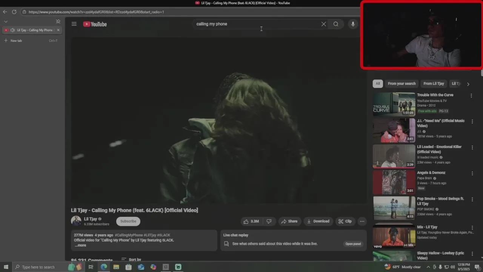Open Lil Loaded Emotional Killer title
483x272 pixels.
[x=439, y=149]
